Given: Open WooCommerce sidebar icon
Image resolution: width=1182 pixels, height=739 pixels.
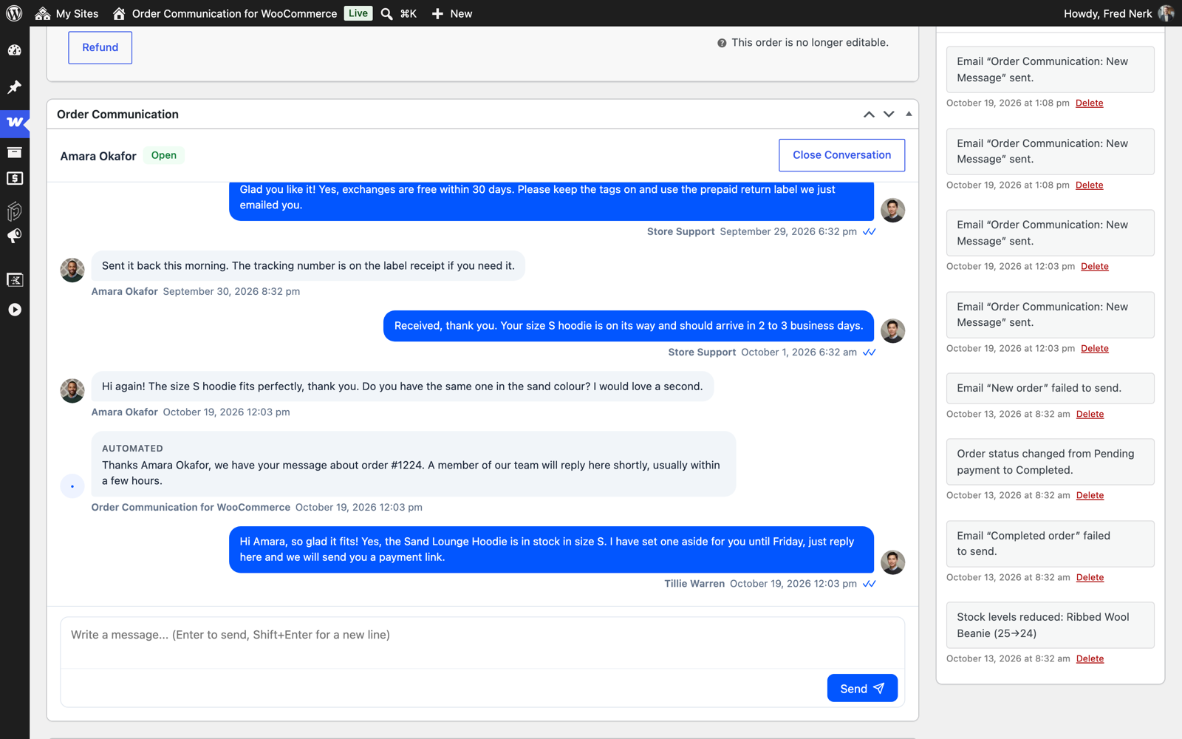Looking at the screenshot, I should coord(15,123).
